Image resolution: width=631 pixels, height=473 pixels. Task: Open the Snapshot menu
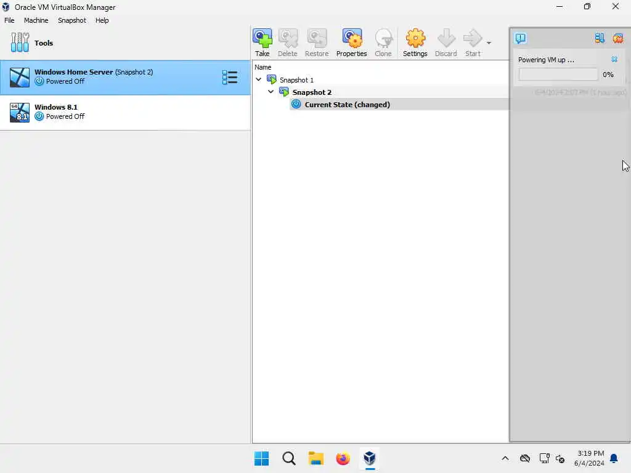71,20
